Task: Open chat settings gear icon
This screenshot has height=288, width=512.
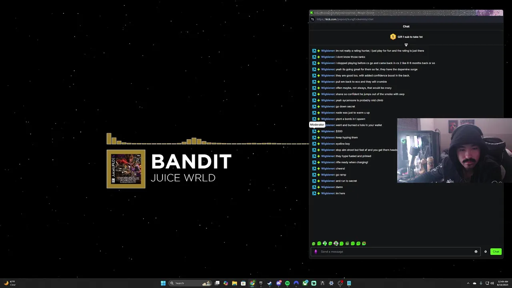Action: click(486, 252)
